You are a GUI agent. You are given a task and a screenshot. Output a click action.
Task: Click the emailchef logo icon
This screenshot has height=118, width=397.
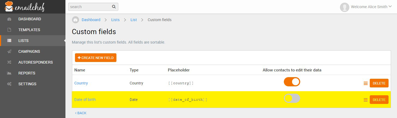pos(9,6)
